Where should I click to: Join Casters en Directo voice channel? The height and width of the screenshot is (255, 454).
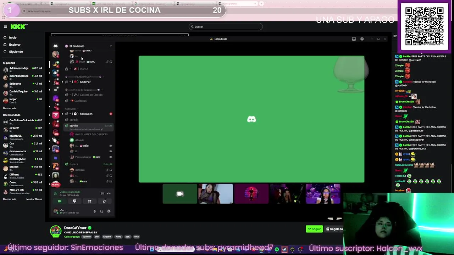click(88, 95)
